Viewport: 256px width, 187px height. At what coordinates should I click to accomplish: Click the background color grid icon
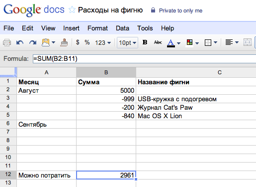189,43
